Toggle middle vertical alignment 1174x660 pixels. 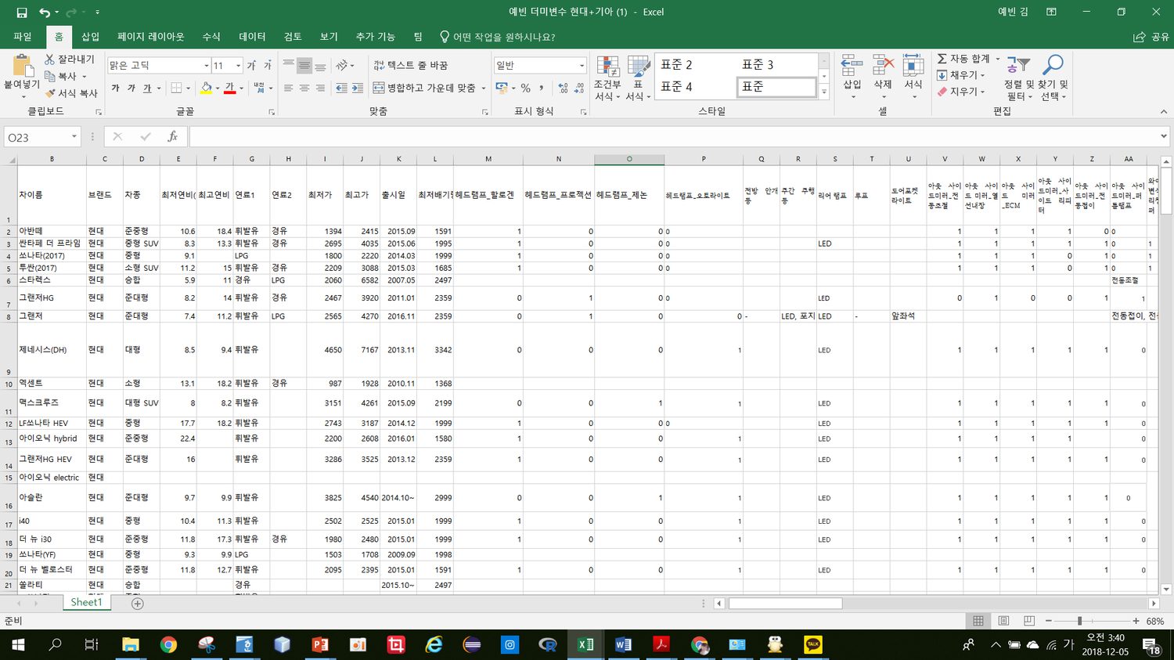pos(304,66)
